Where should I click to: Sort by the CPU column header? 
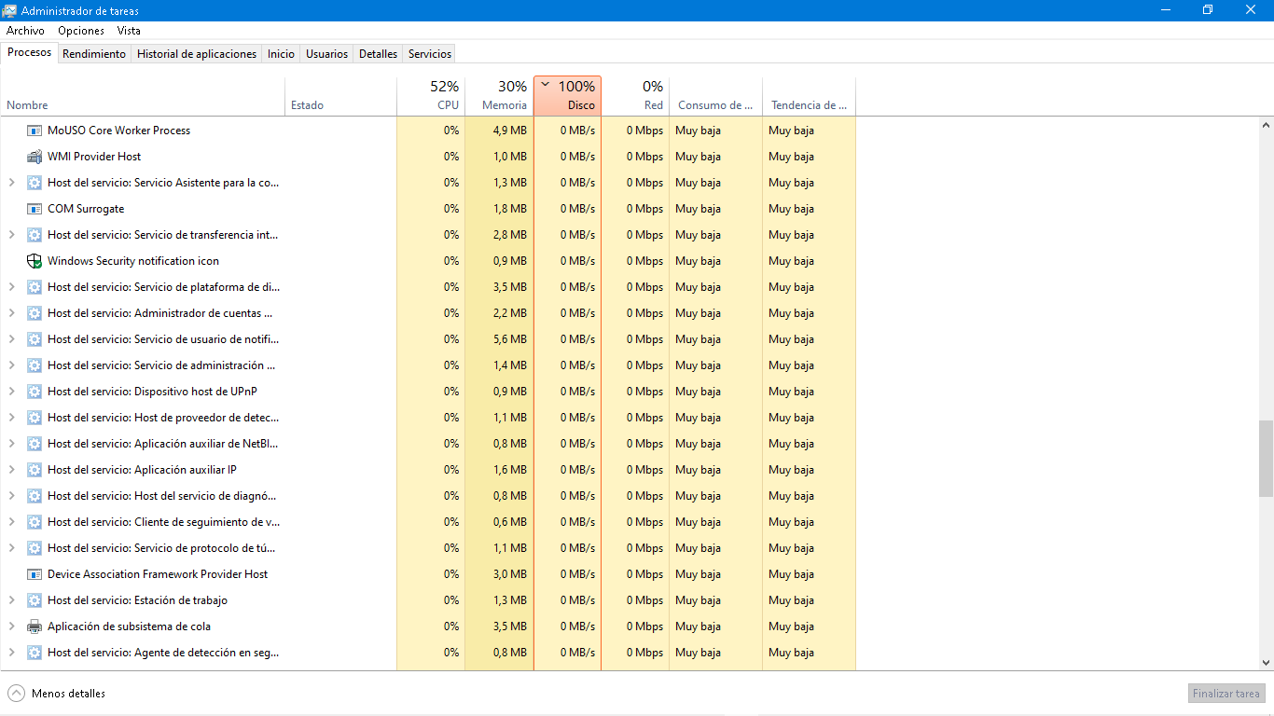431,96
